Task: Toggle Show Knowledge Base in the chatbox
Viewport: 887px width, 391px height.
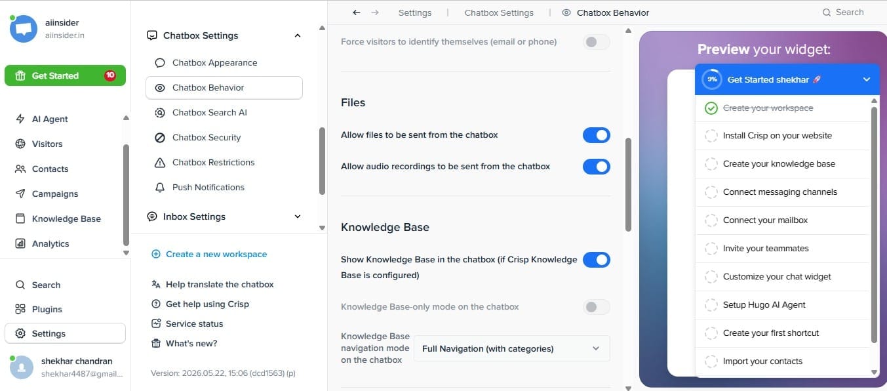Action: (597, 260)
